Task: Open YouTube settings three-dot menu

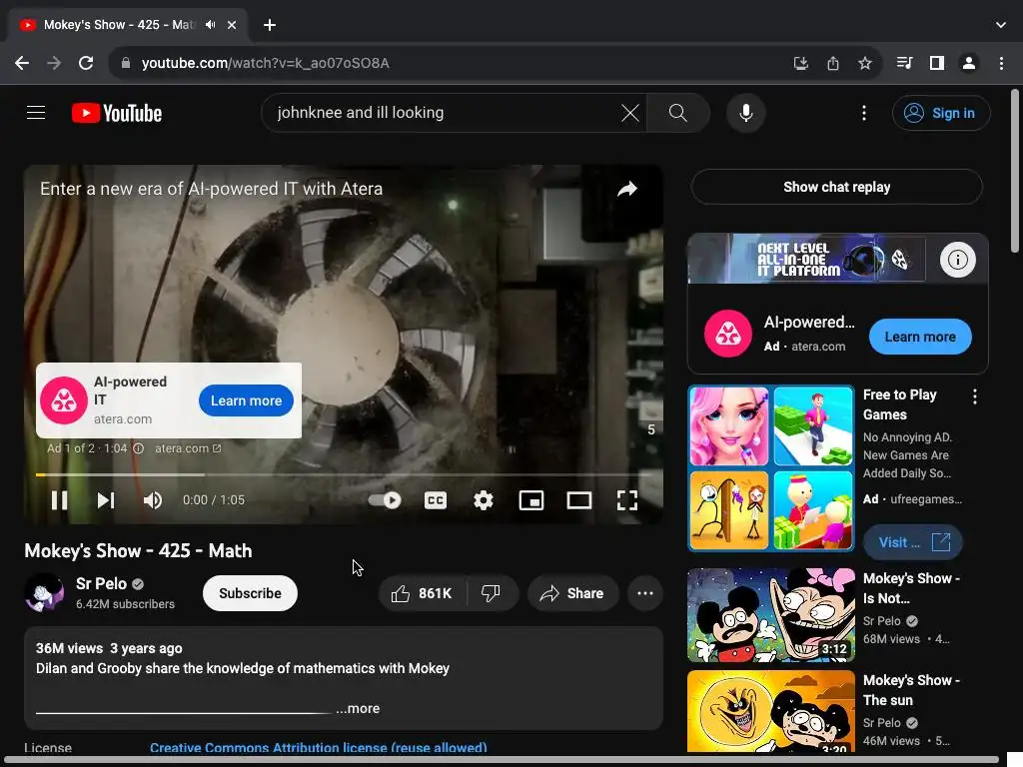Action: 864,113
